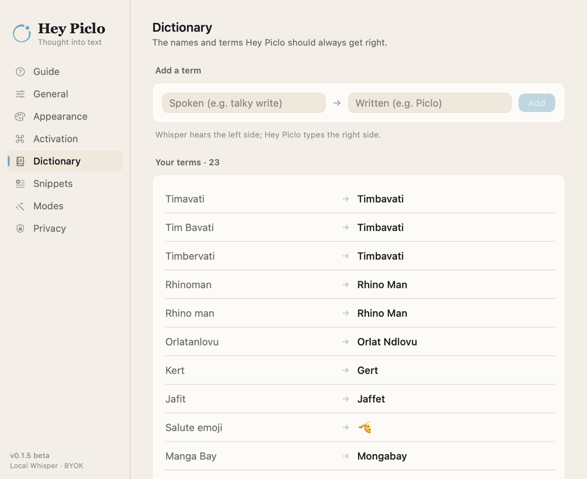Image resolution: width=587 pixels, height=479 pixels.
Task: Click the arrow in the Jafit row
Action: pos(345,399)
